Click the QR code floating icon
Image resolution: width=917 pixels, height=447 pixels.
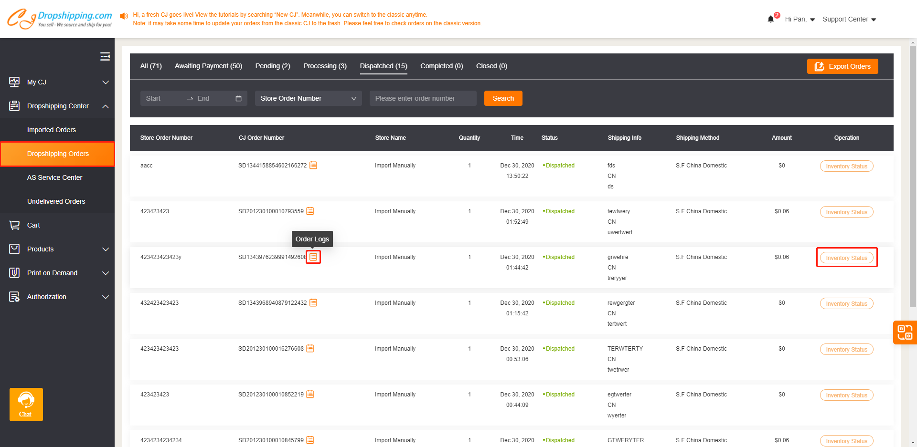905,332
